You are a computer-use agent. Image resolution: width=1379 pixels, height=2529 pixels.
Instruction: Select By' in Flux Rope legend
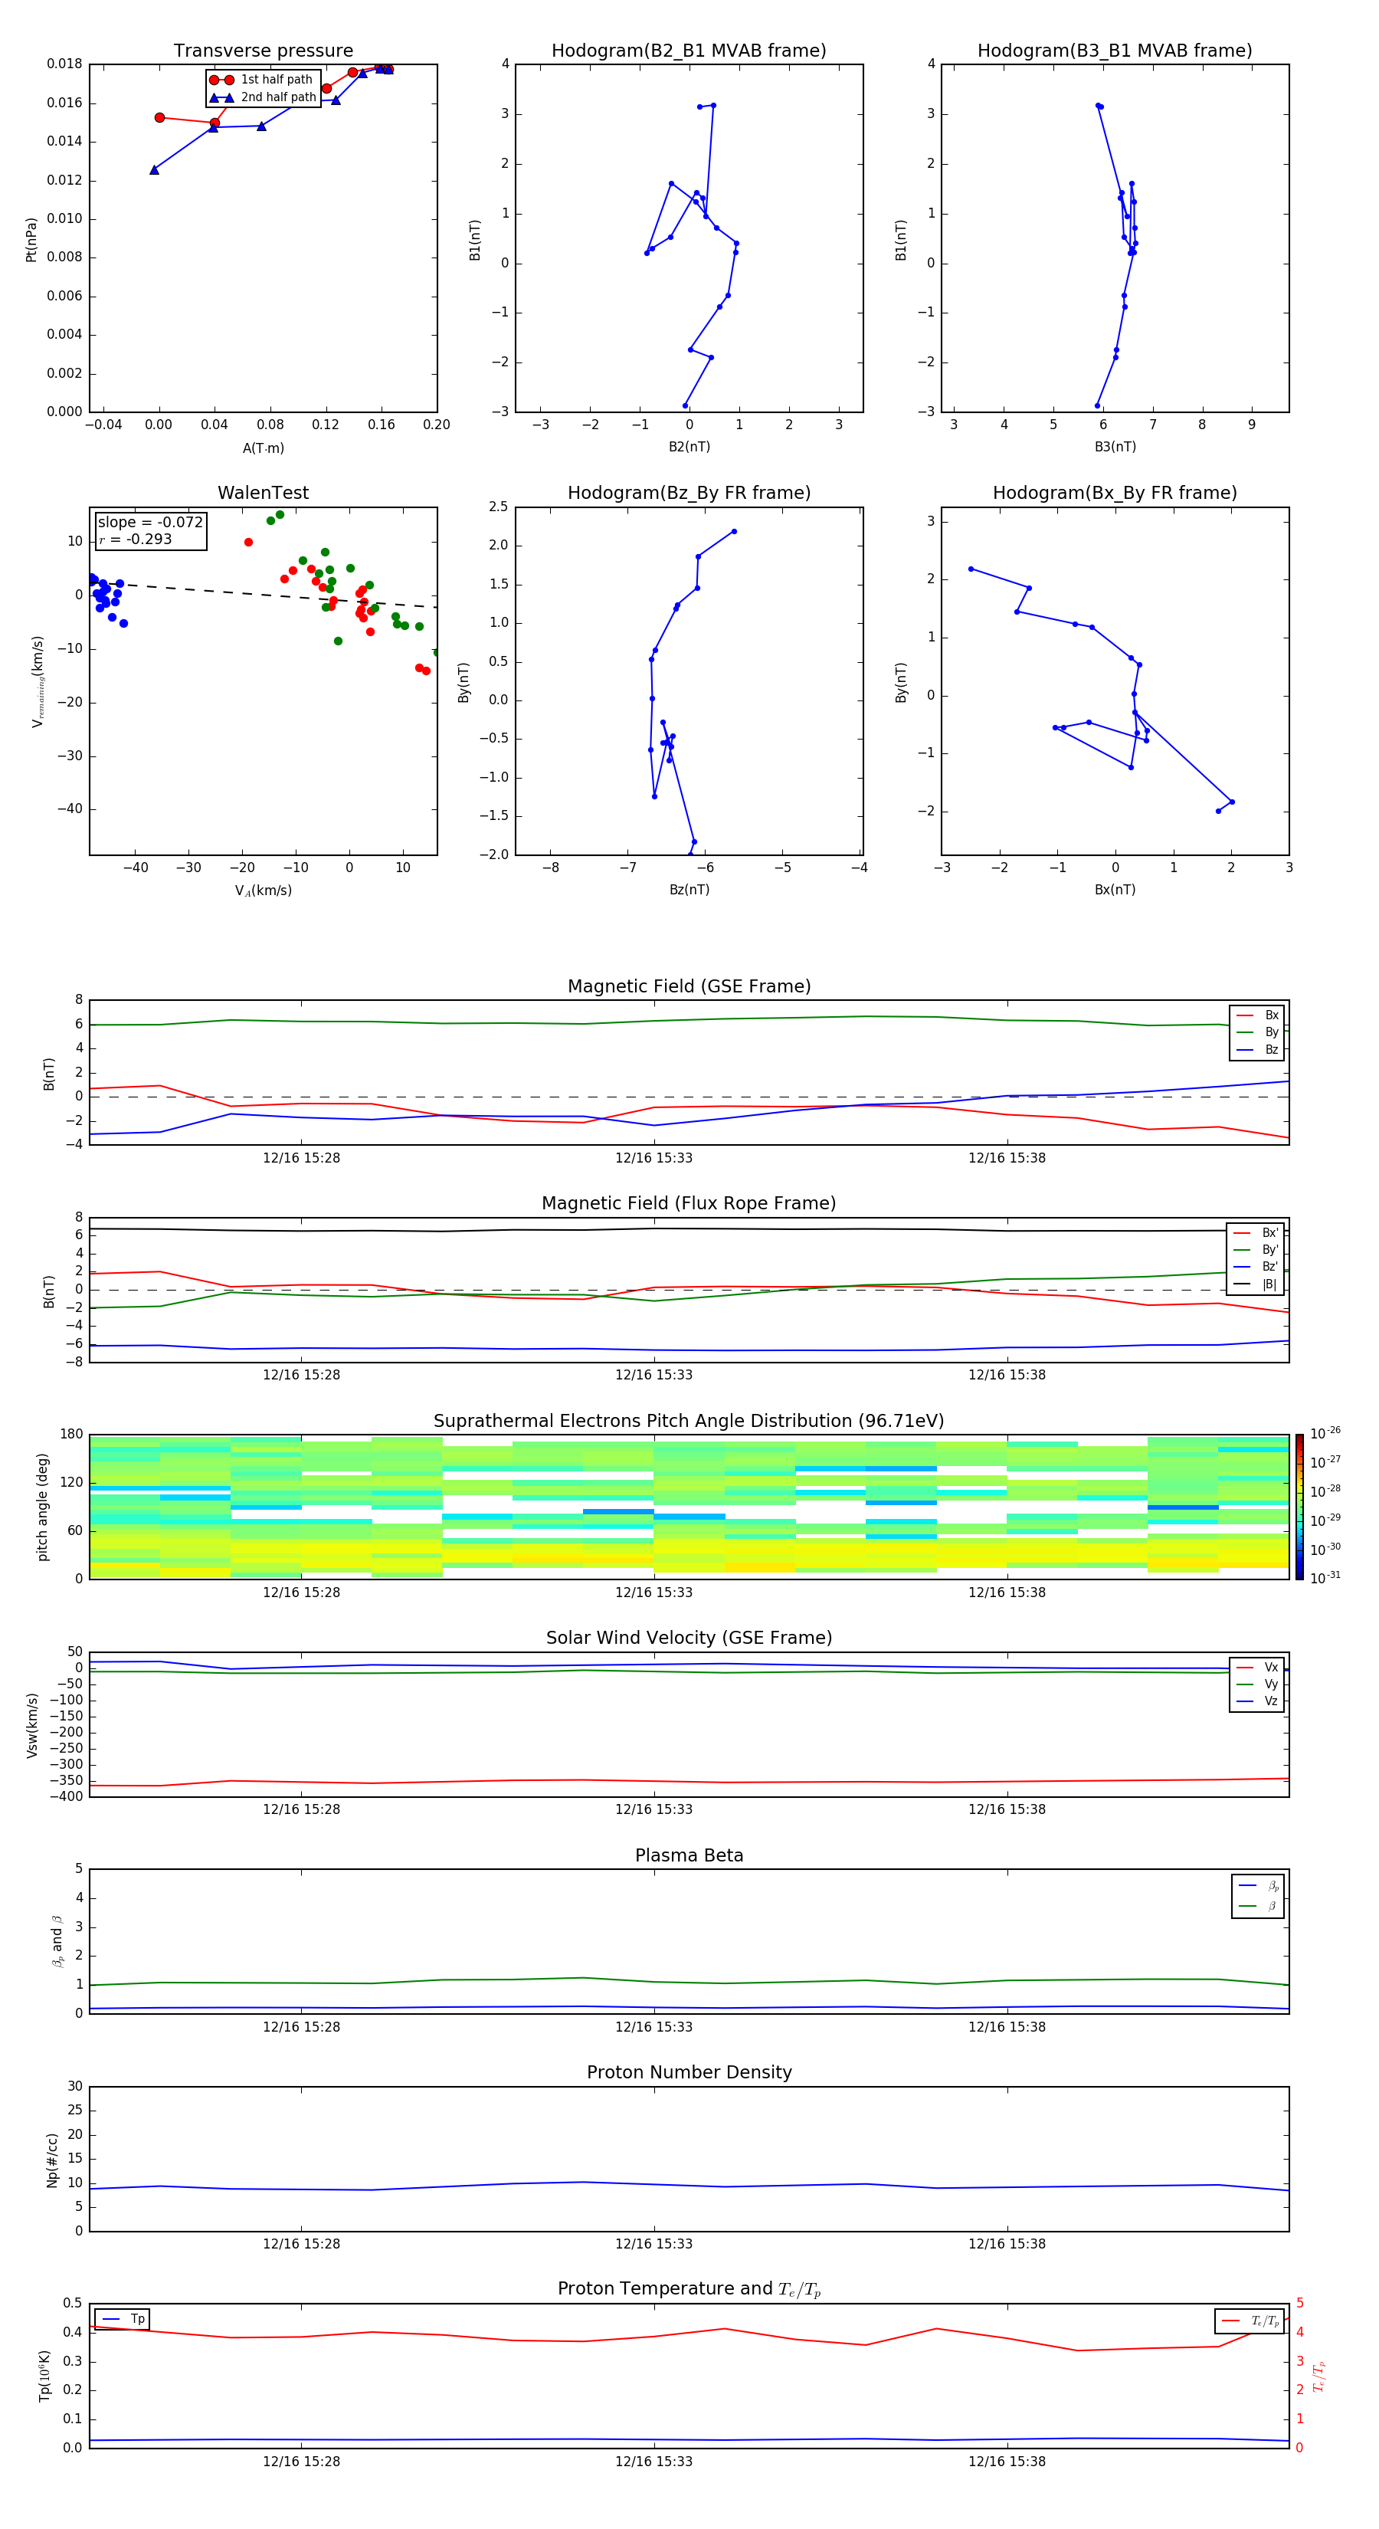(x=1256, y=1250)
